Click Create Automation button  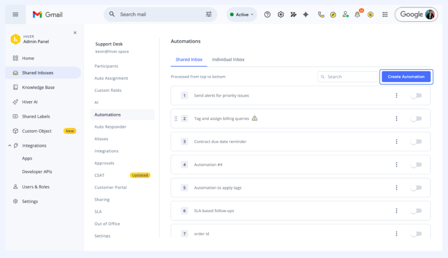(406, 77)
